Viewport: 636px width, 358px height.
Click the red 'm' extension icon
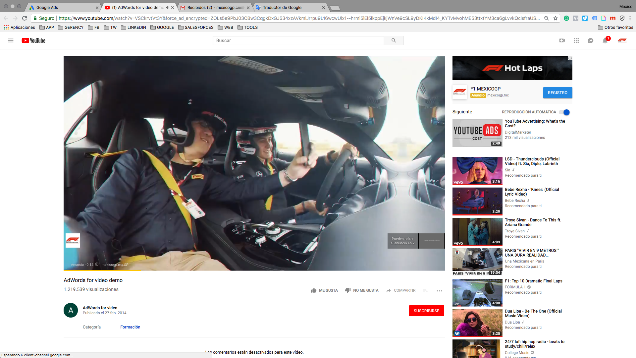coord(613,18)
